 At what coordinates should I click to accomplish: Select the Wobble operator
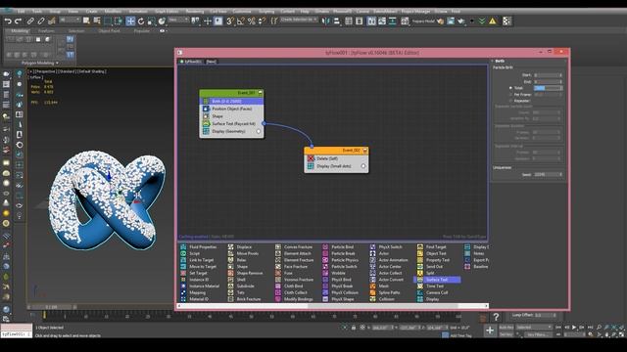tap(338, 273)
